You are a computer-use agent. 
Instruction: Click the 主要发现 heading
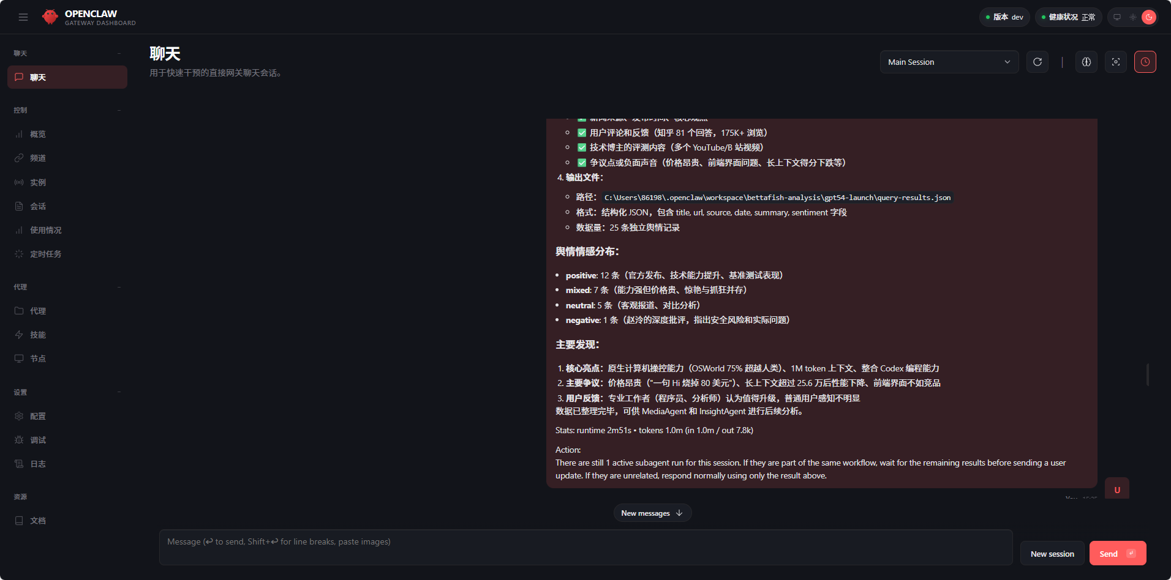click(578, 345)
